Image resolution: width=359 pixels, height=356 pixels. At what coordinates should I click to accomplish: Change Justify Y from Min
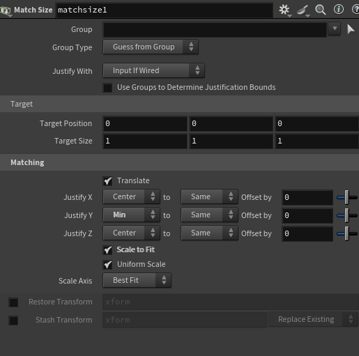(x=131, y=215)
